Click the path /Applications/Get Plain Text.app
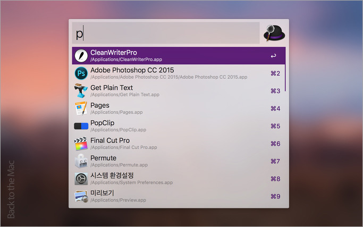The width and height of the screenshot is (363, 227). (125, 95)
